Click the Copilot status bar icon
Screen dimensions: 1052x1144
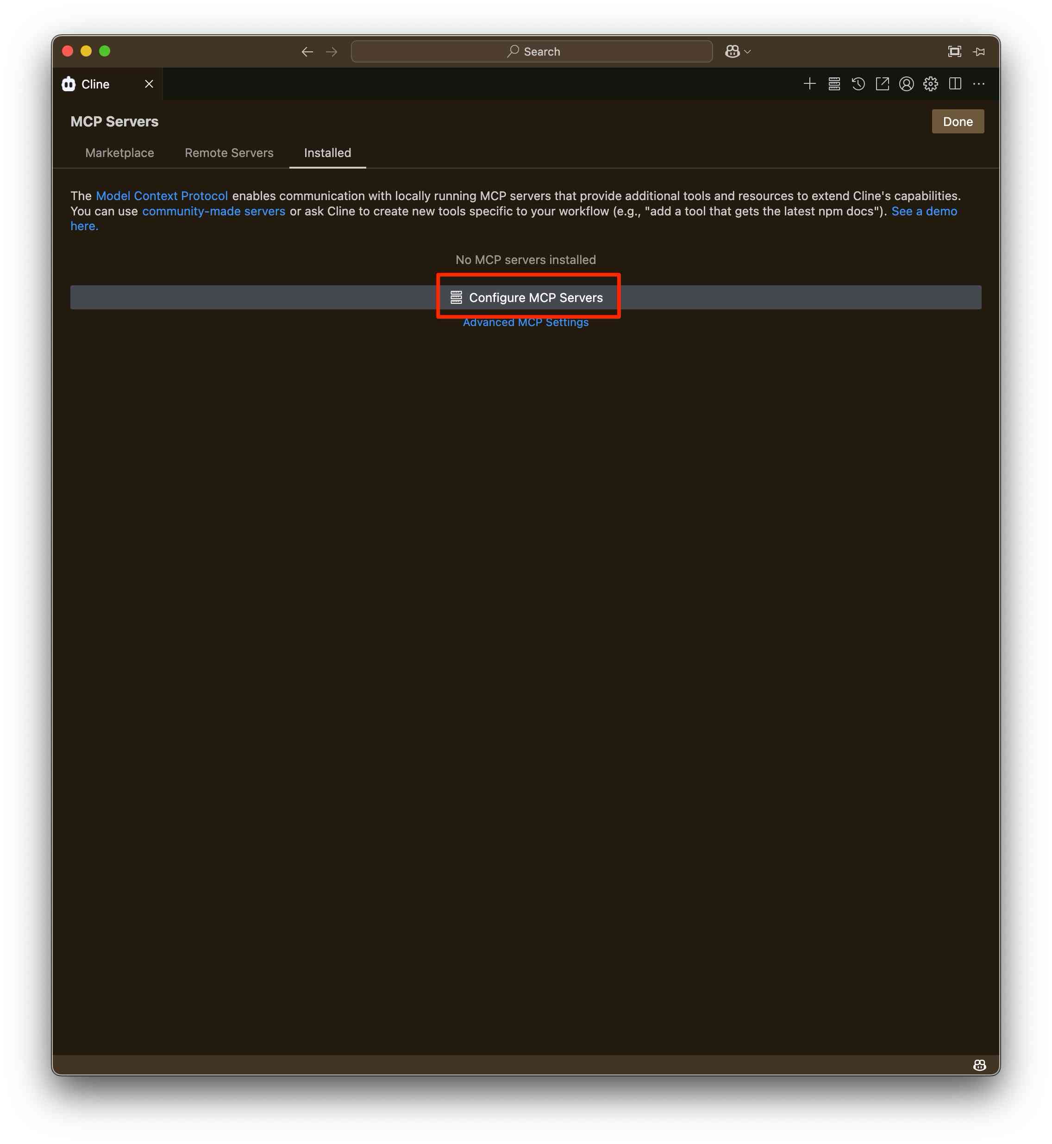tap(979, 1065)
